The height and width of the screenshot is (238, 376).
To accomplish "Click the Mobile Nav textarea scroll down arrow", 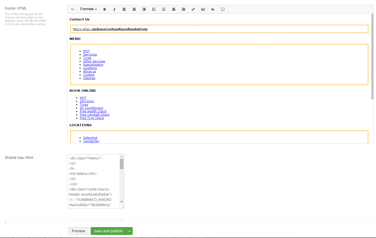I will [122, 202].
